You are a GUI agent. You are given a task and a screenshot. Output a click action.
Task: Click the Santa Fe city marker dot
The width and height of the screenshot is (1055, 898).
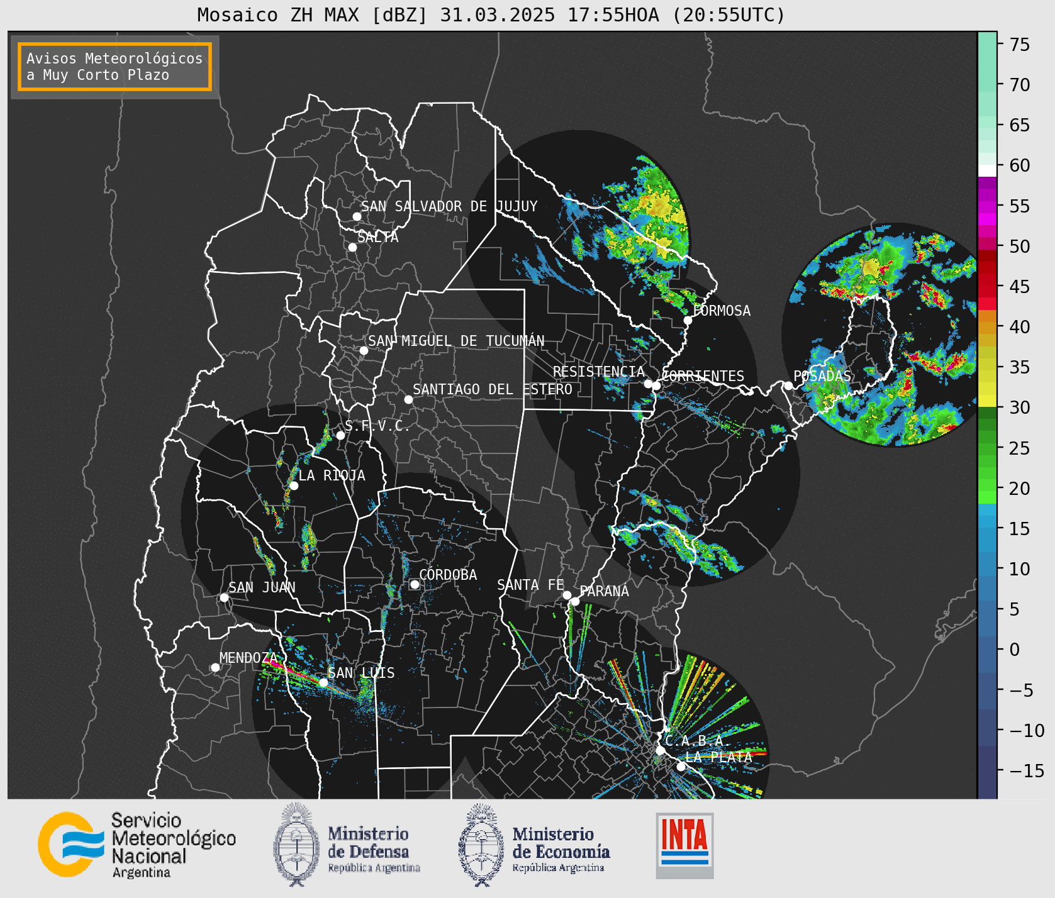567,595
